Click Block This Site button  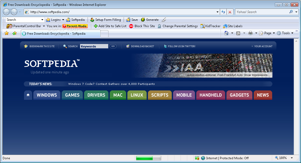click(142, 26)
